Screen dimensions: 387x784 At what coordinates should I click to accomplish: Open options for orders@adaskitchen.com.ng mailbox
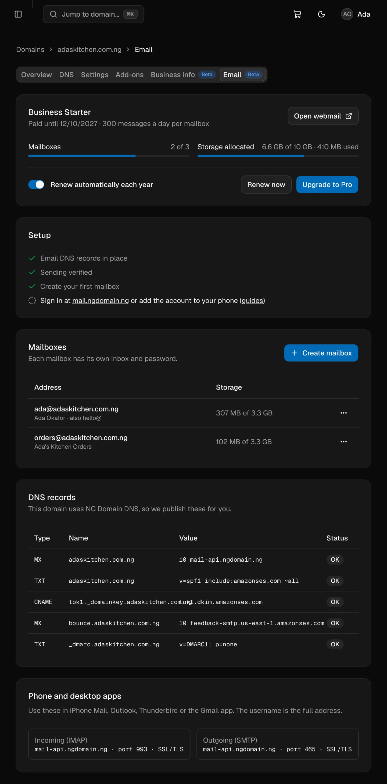click(x=343, y=442)
